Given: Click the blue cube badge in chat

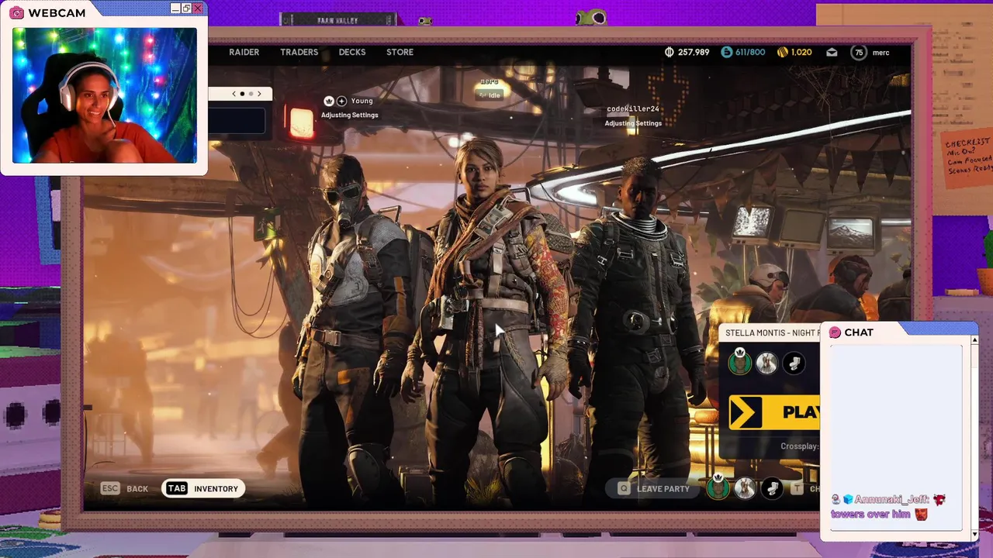Looking at the screenshot, I should 848,500.
